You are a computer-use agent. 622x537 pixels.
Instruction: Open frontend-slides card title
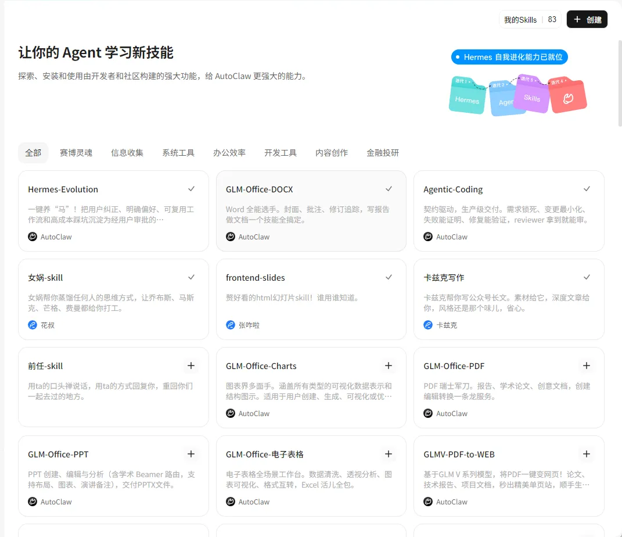(256, 278)
